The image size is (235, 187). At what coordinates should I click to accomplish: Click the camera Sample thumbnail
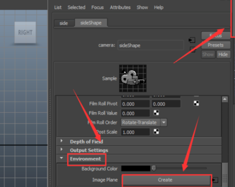(133, 78)
